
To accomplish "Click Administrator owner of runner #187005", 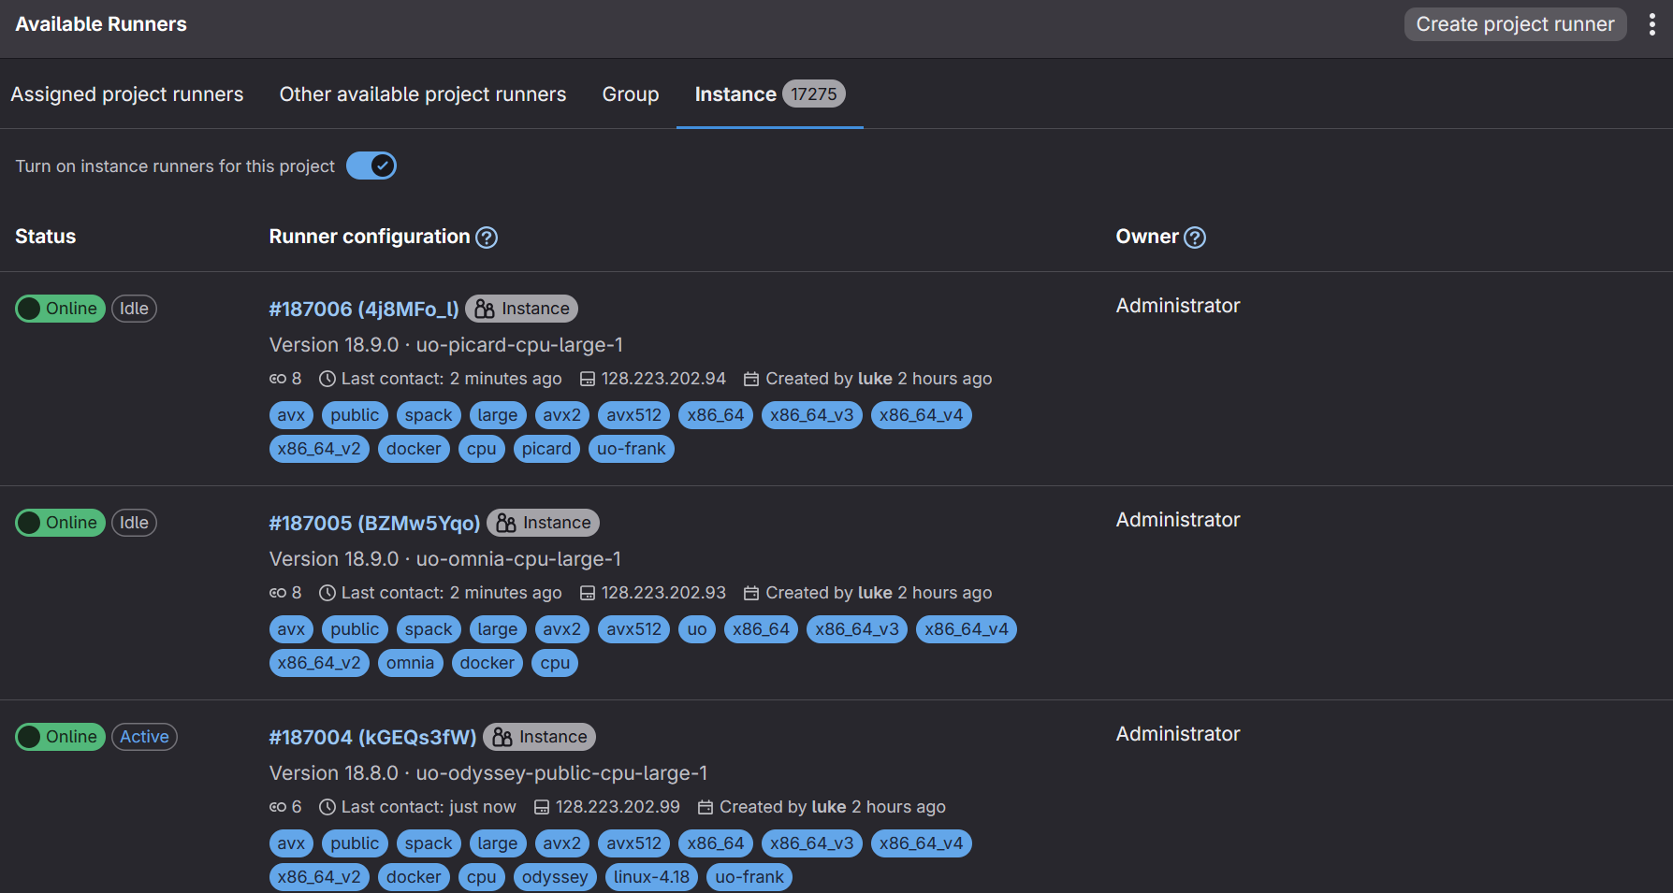I will [x=1178, y=520].
